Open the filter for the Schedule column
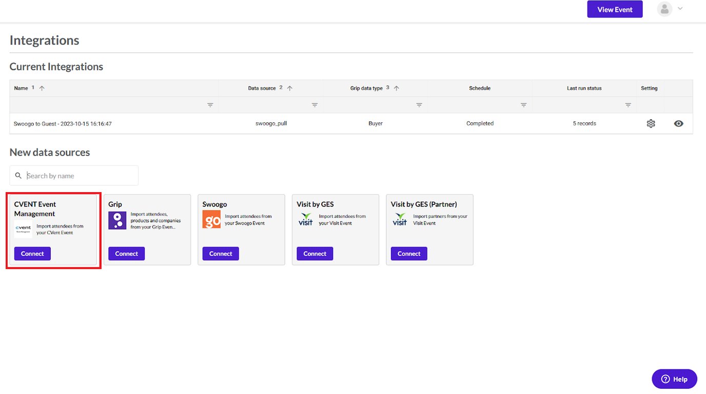 523,105
